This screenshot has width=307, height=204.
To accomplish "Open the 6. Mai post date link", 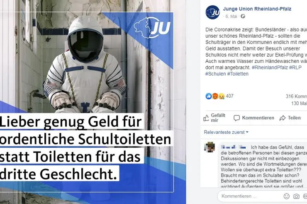I will pyautogui.click(x=231, y=17).
